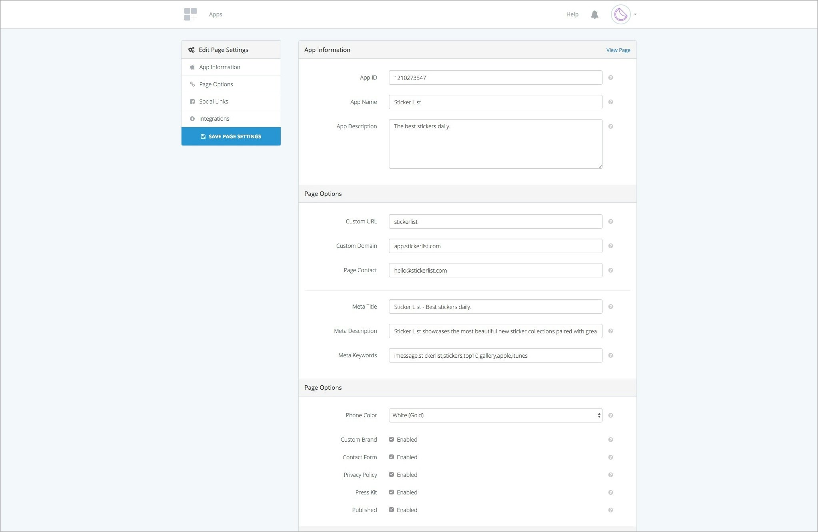Expand the account menu arrow
The width and height of the screenshot is (818, 532).
[x=635, y=14]
